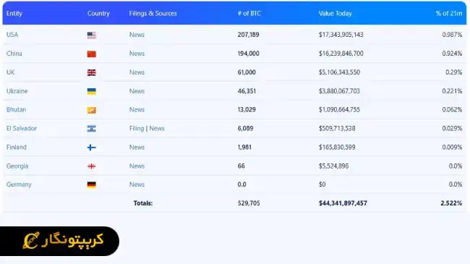Open the Bhutan entity link
This screenshot has height=264, width=470.
click(16, 109)
